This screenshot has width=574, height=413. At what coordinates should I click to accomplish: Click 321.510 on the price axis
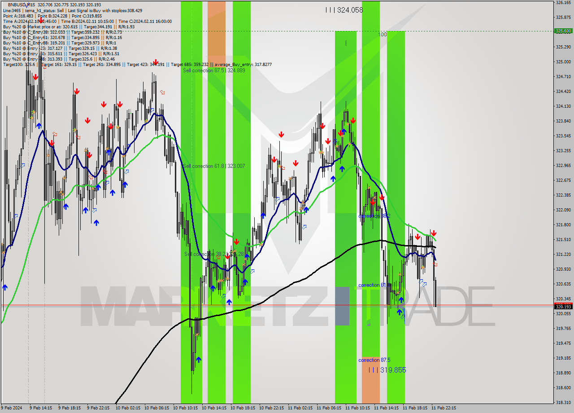click(x=563, y=240)
